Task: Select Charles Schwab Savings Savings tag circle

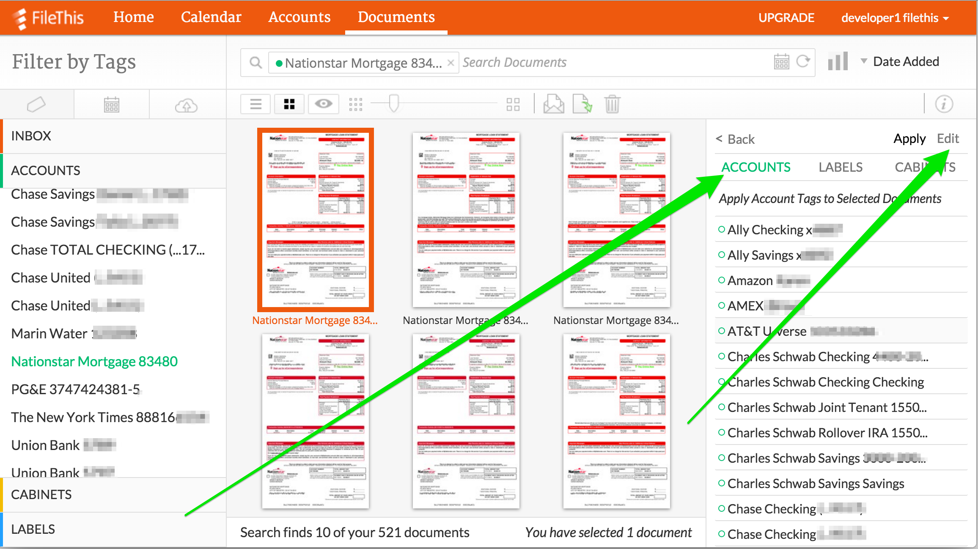Action: pyautogui.click(x=722, y=483)
